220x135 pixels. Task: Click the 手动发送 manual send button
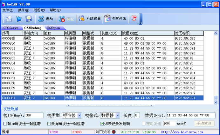[204, 123]
